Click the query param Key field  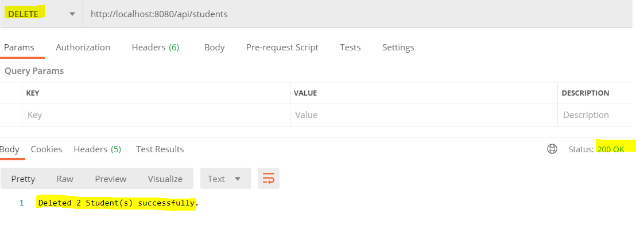(x=155, y=115)
